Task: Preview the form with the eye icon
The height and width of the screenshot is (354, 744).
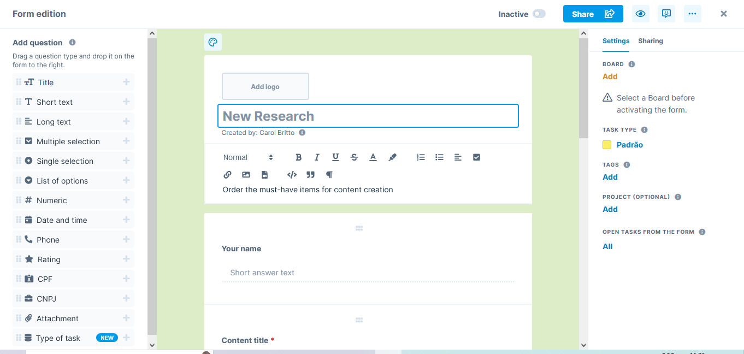Action: 640,13
